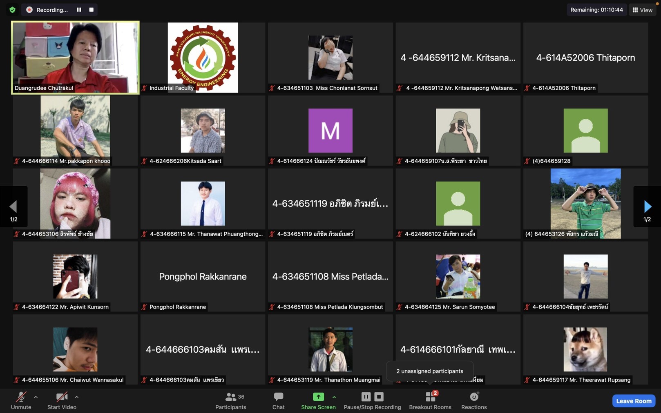The height and width of the screenshot is (413, 661).
Task: Open the Chat panel
Action: [278, 397]
